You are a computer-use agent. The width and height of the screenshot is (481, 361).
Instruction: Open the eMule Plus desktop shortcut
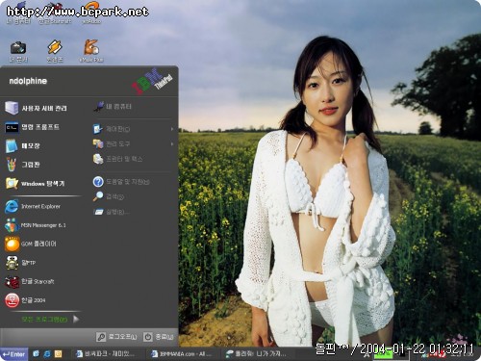(x=91, y=51)
